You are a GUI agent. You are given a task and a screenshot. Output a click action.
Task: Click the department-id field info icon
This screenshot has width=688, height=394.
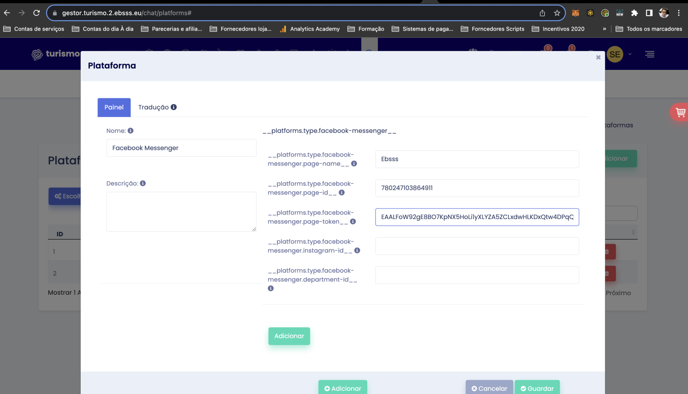[x=271, y=289]
